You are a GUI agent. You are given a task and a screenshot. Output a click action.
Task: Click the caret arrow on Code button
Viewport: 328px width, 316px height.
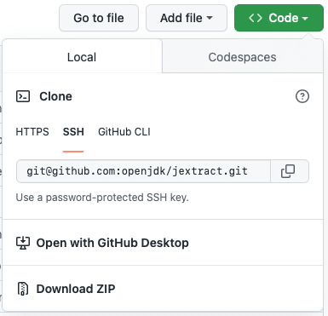(x=305, y=19)
